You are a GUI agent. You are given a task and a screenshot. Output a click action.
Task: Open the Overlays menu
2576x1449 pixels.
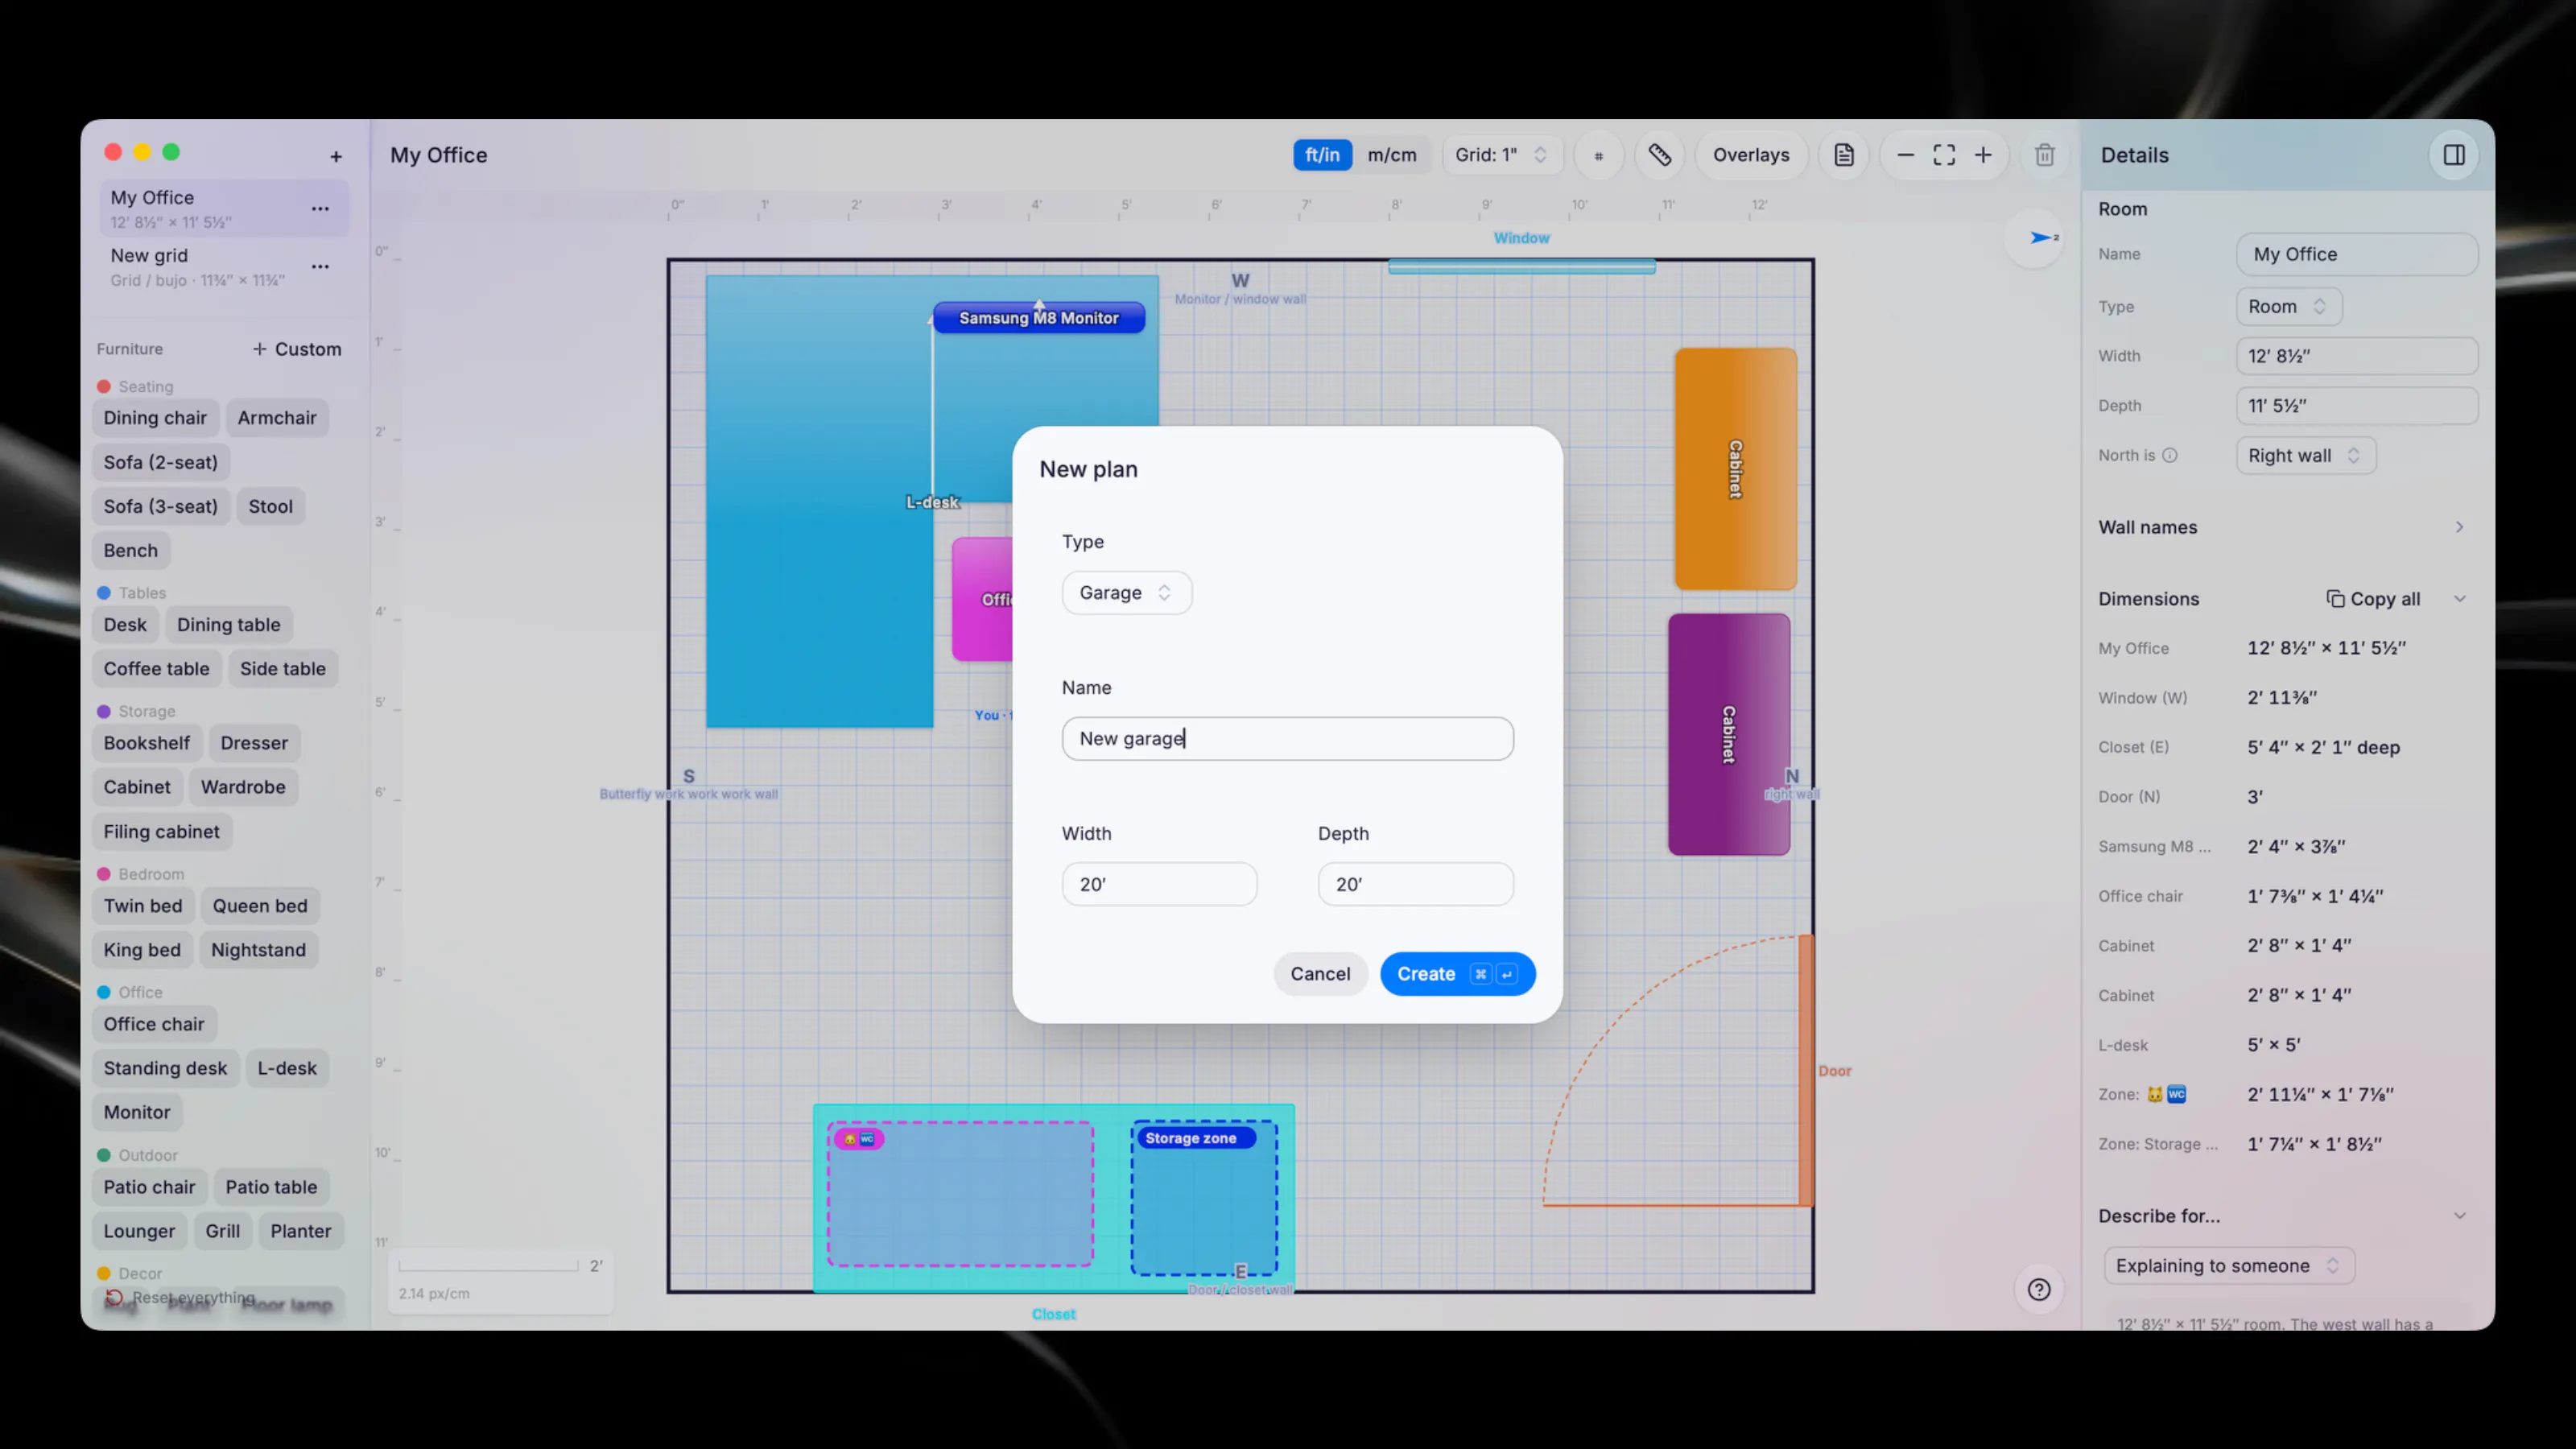(1751, 155)
